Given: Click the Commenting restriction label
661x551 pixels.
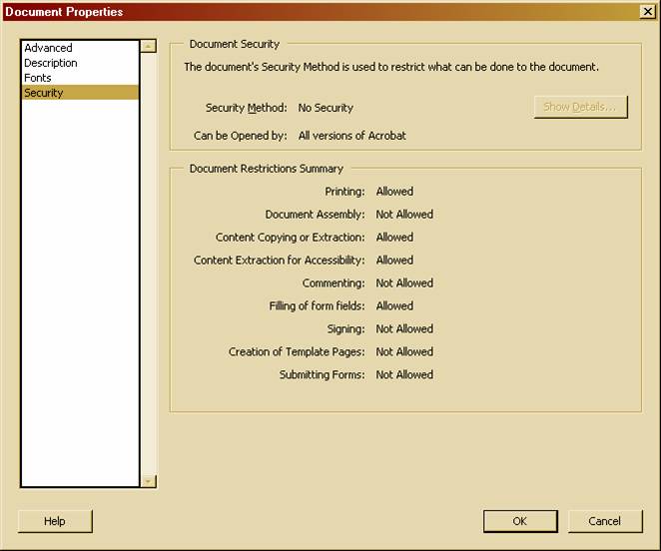Looking at the screenshot, I should click(333, 283).
